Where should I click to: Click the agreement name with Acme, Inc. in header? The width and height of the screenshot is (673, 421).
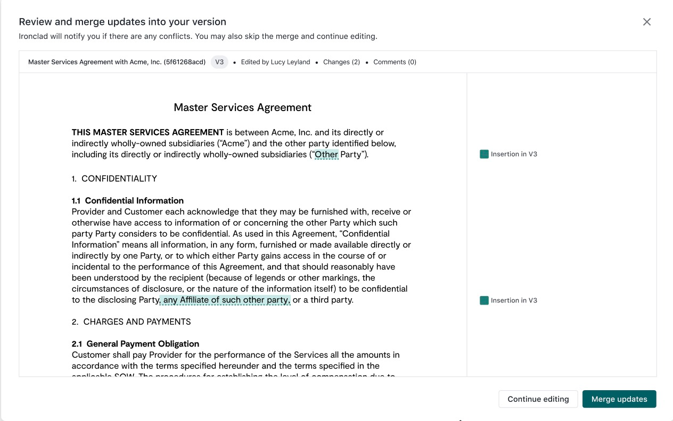117,62
